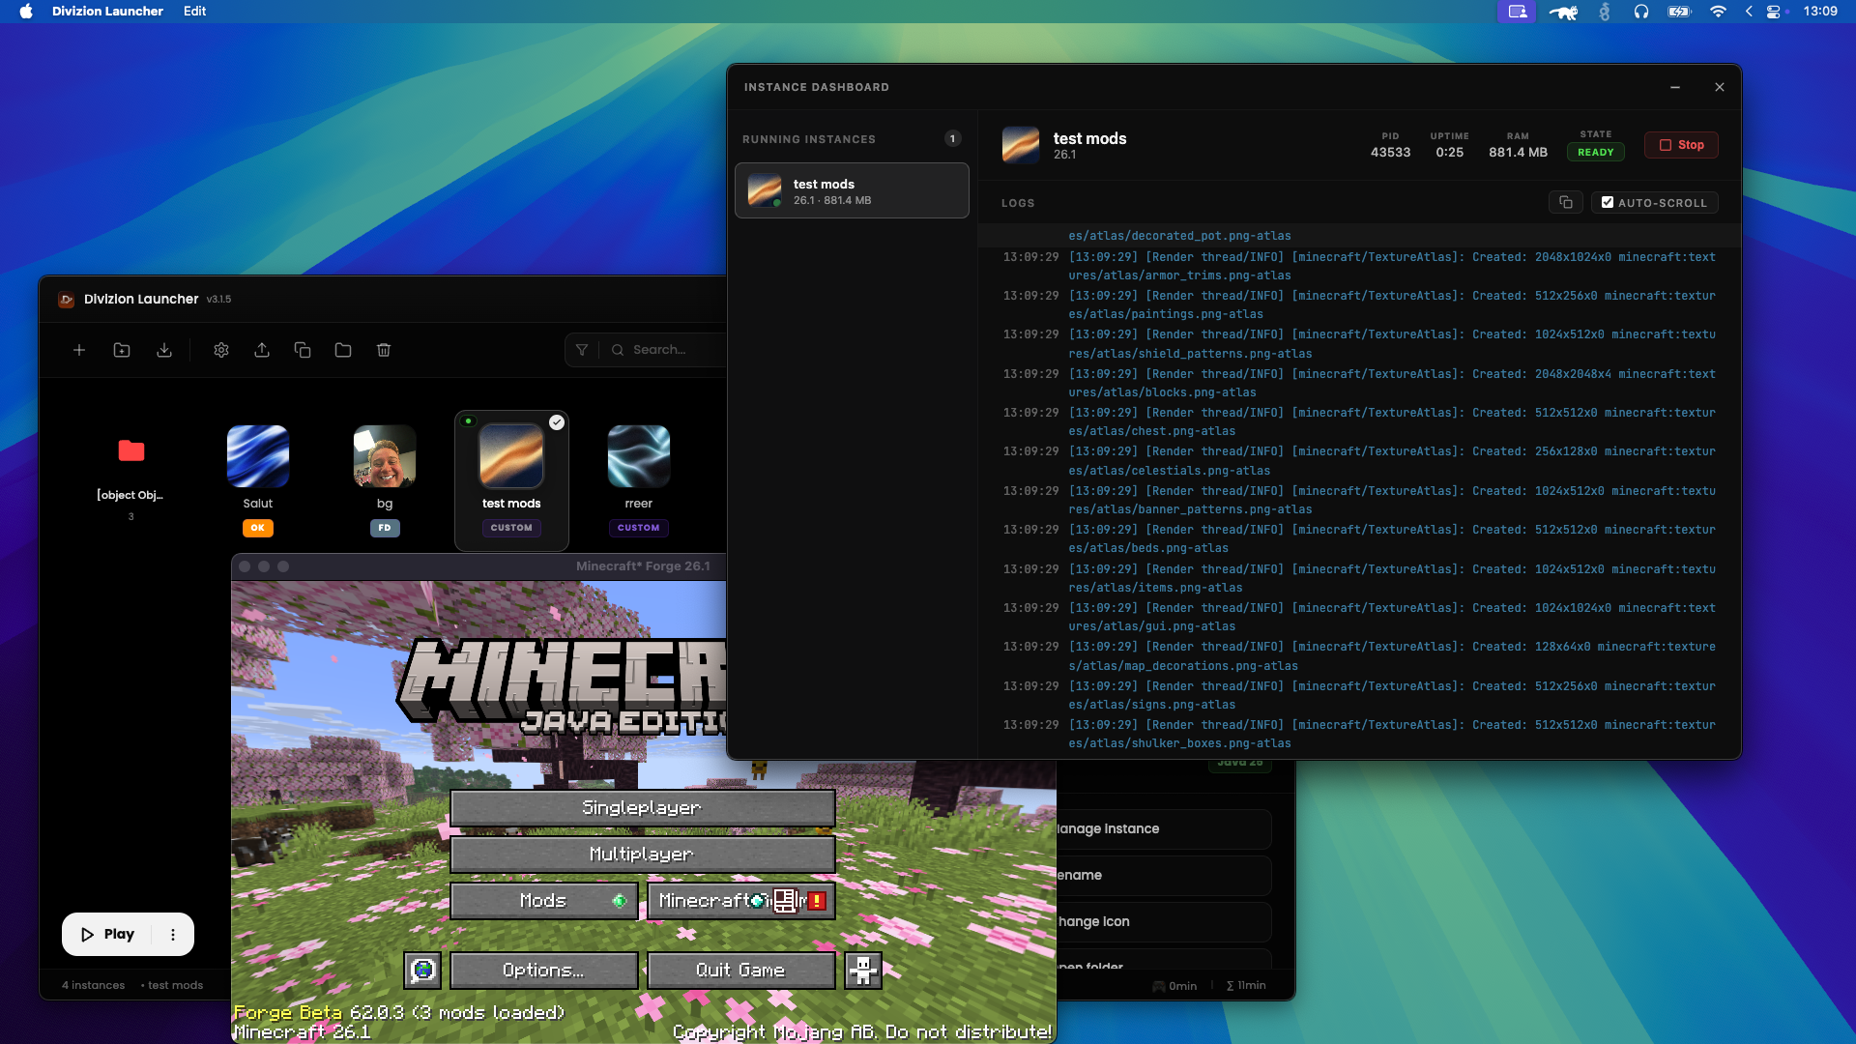This screenshot has height=1044, width=1856.
Task: Click the '4 instances' status bar text
Action: click(94, 985)
